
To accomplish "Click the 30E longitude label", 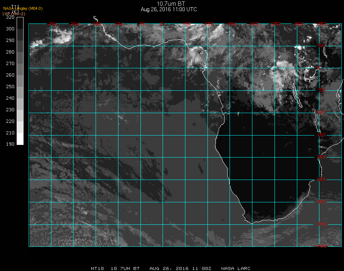I will 299,24.
